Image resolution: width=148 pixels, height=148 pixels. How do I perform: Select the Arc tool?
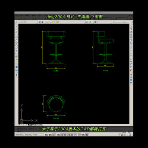point(16,40)
